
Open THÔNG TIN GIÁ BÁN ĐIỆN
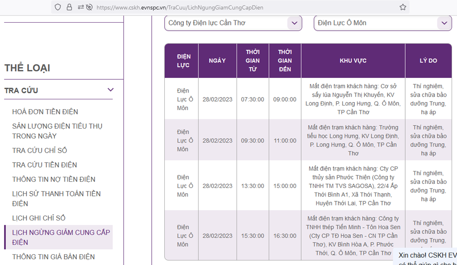pyautogui.click(x=54, y=257)
